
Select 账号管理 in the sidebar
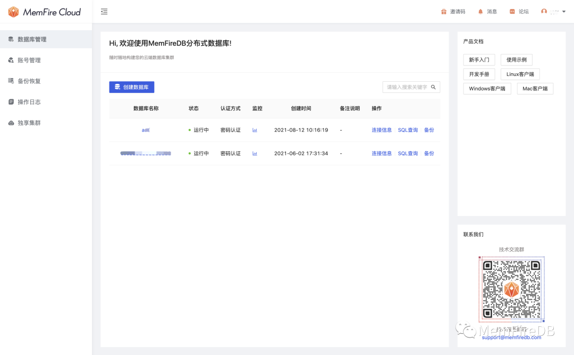pos(46,60)
